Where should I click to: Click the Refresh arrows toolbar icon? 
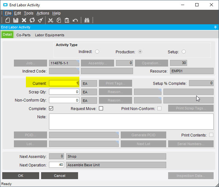(x=32, y=20)
